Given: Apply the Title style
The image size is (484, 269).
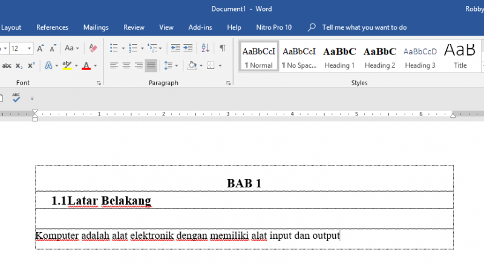Looking at the screenshot, I should point(460,56).
